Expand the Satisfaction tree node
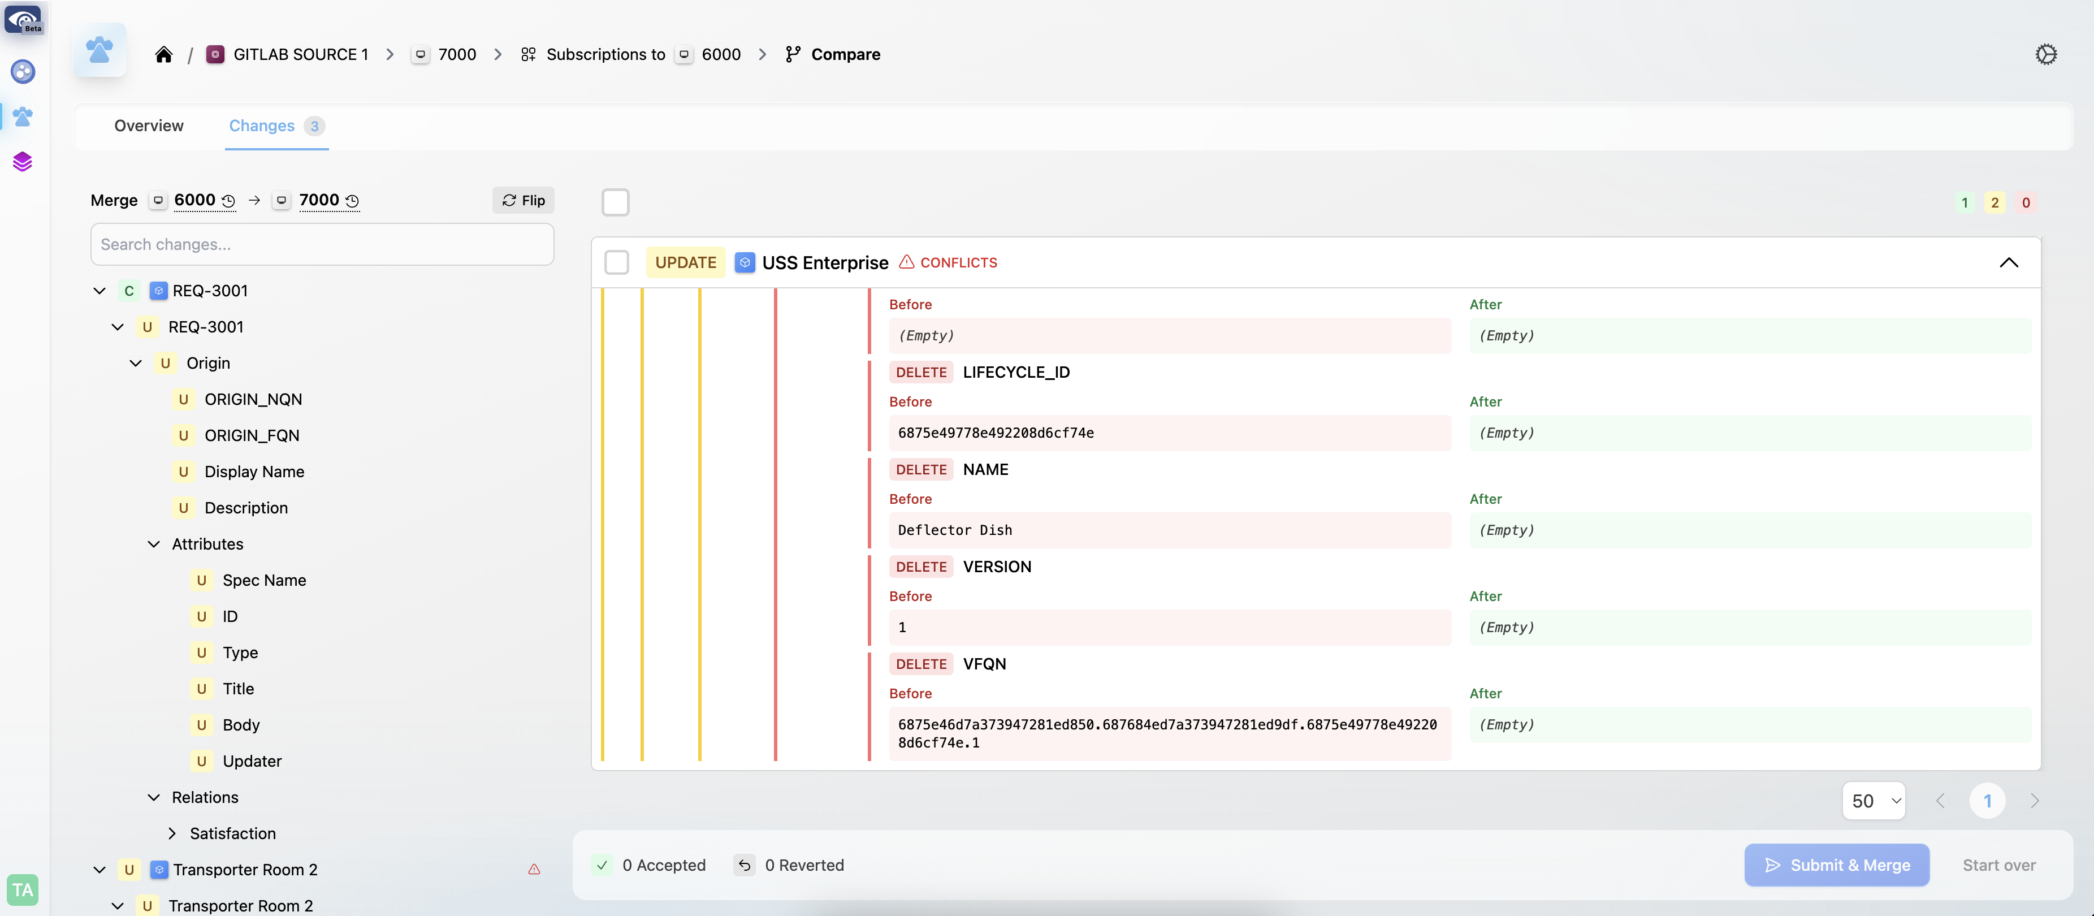Viewport: 2094px width, 916px height. click(x=171, y=834)
